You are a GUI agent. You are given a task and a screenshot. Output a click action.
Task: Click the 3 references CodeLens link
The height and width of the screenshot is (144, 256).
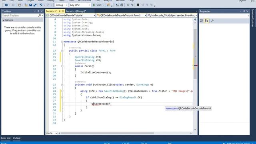point(75,48)
